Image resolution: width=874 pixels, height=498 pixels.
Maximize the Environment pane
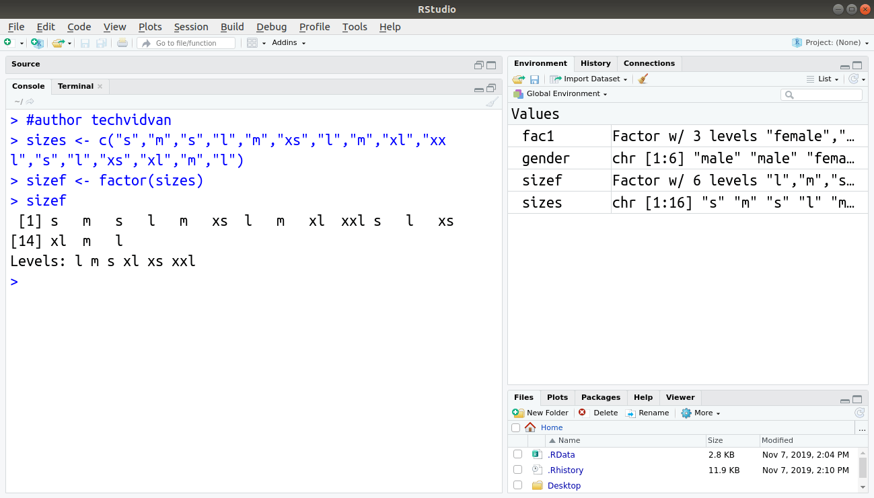click(x=857, y=65)
